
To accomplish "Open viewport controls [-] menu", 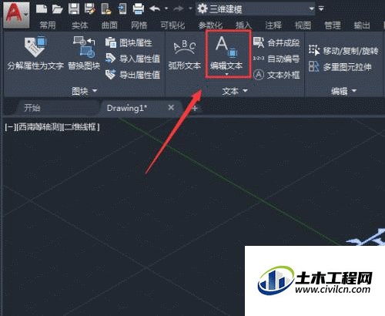I will pyautogui.click(x=10, y=127).
